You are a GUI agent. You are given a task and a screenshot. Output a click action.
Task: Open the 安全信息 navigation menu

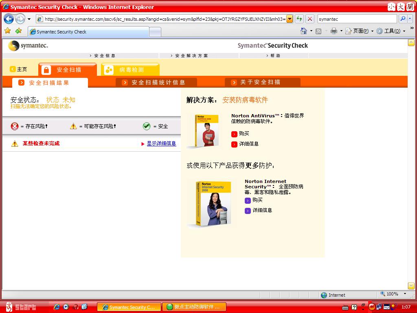(x=102, y=55)
